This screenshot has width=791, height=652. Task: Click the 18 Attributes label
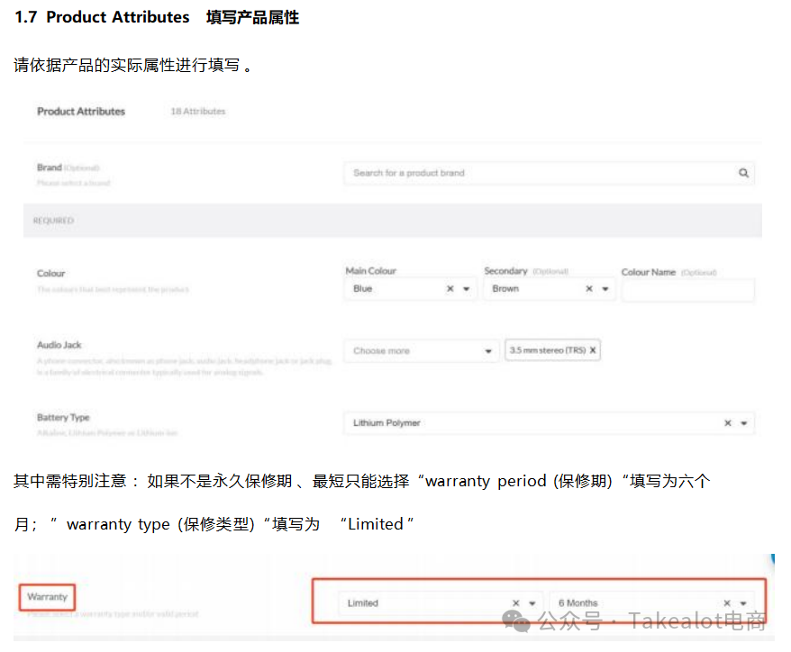198,112
